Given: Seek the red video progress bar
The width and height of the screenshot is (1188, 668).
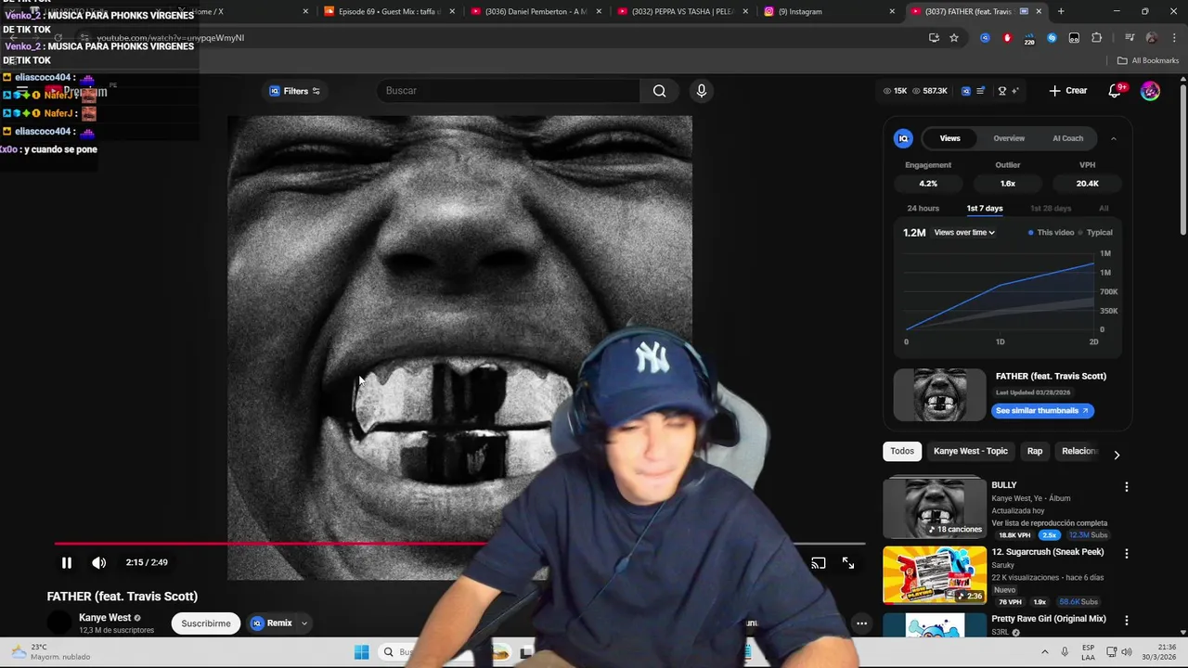Looking at the screenshot, I should point(459,544).
